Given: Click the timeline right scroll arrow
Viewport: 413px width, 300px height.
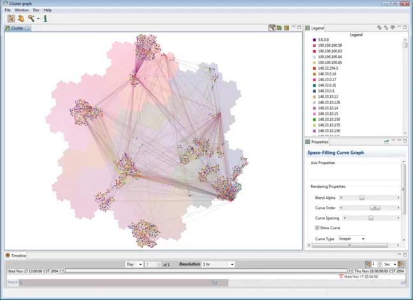Looking at the screenshot, I should (x=350, y=271).
